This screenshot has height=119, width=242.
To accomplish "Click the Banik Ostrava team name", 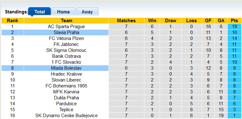I will [66, 56].
